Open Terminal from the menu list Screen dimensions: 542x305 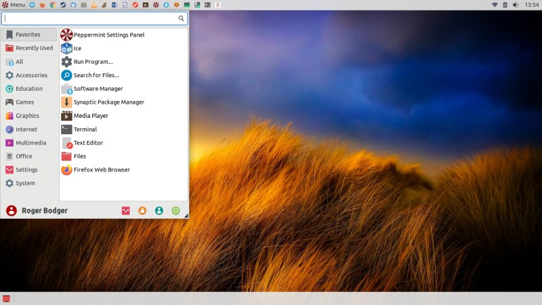(x=85, y=129)
